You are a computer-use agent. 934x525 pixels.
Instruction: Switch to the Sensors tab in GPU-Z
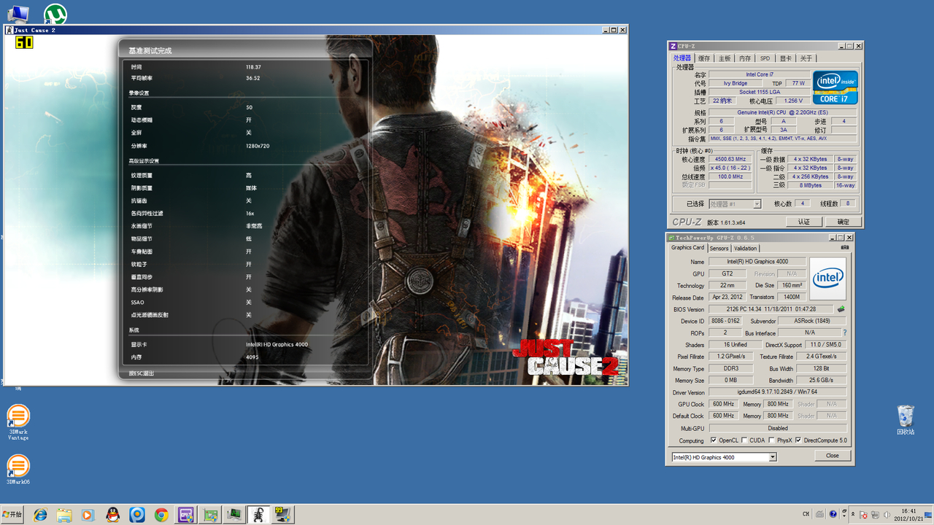coord(719,249)
